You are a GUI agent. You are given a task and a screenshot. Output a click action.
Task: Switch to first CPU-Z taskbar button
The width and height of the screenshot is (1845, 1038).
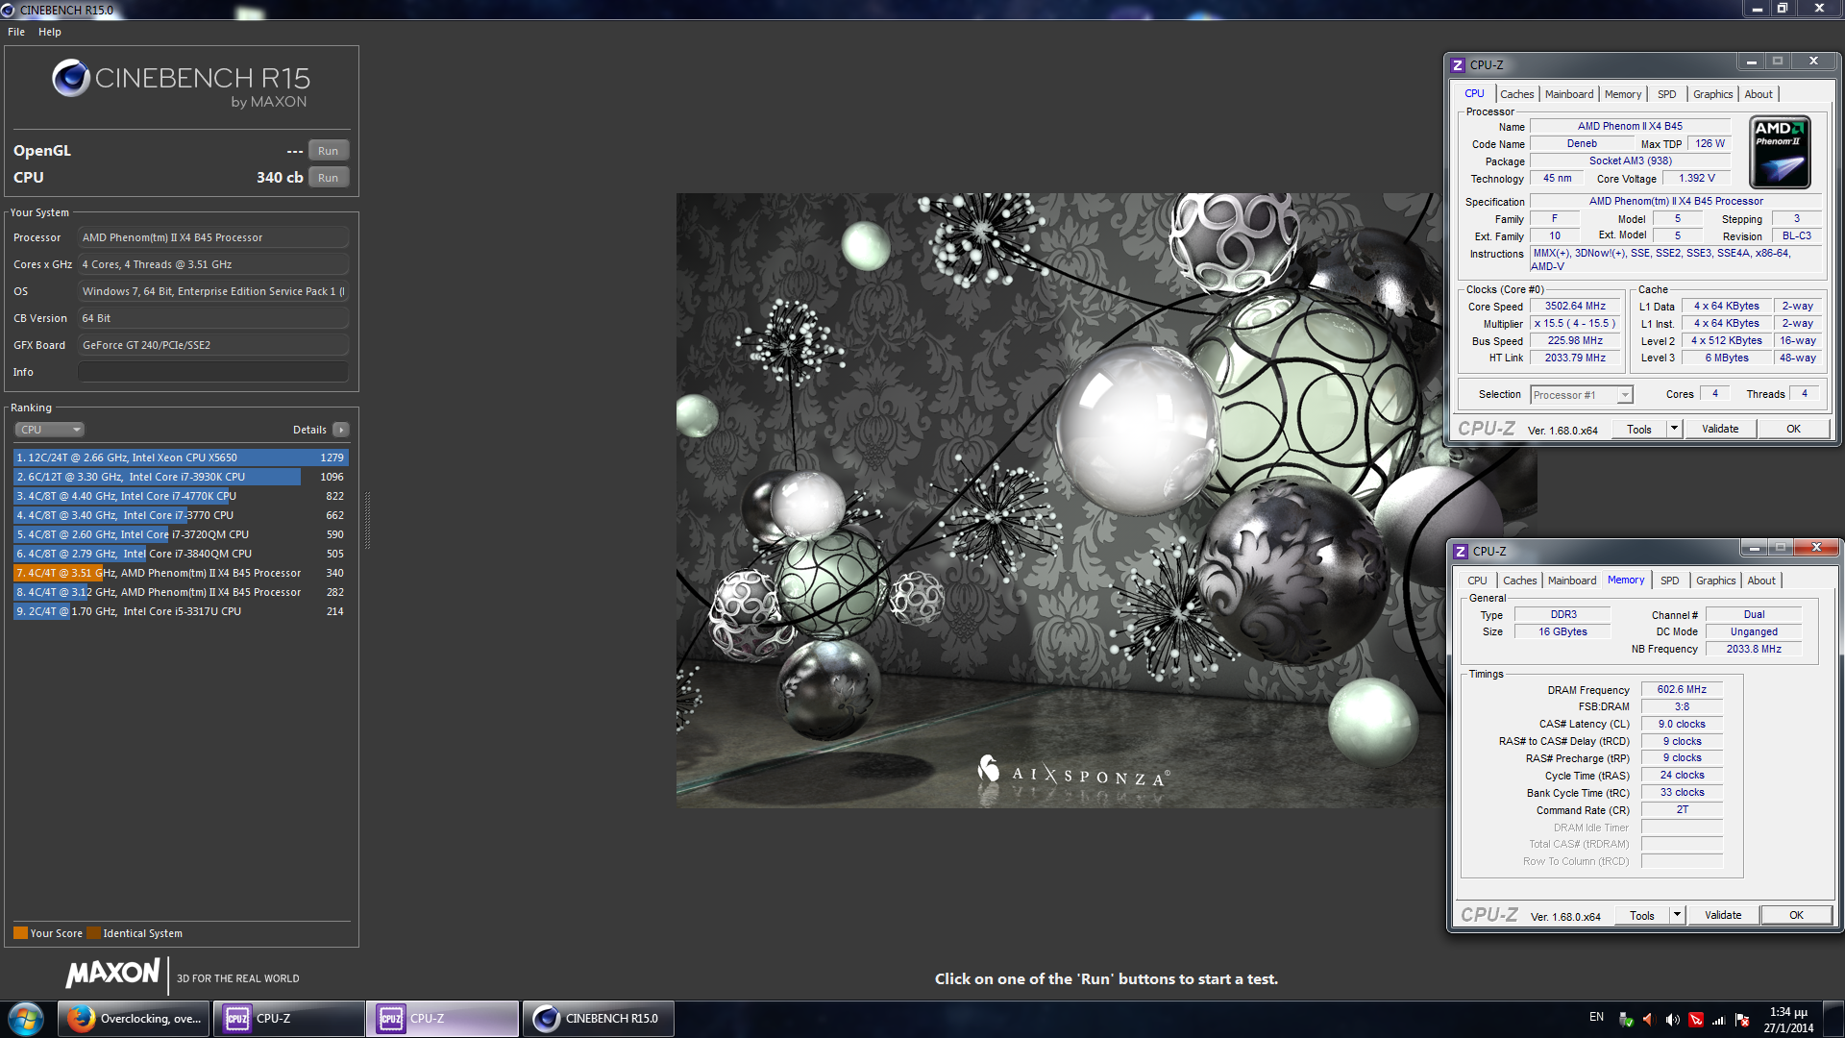click(x=288, y=1019)
